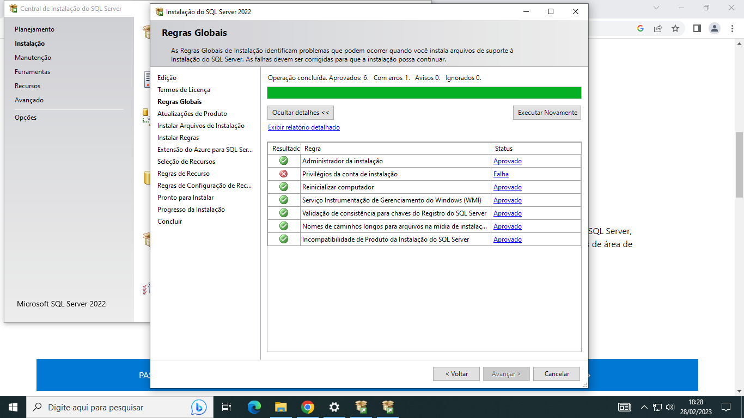Open Task View on taskbar

point(227,407)
